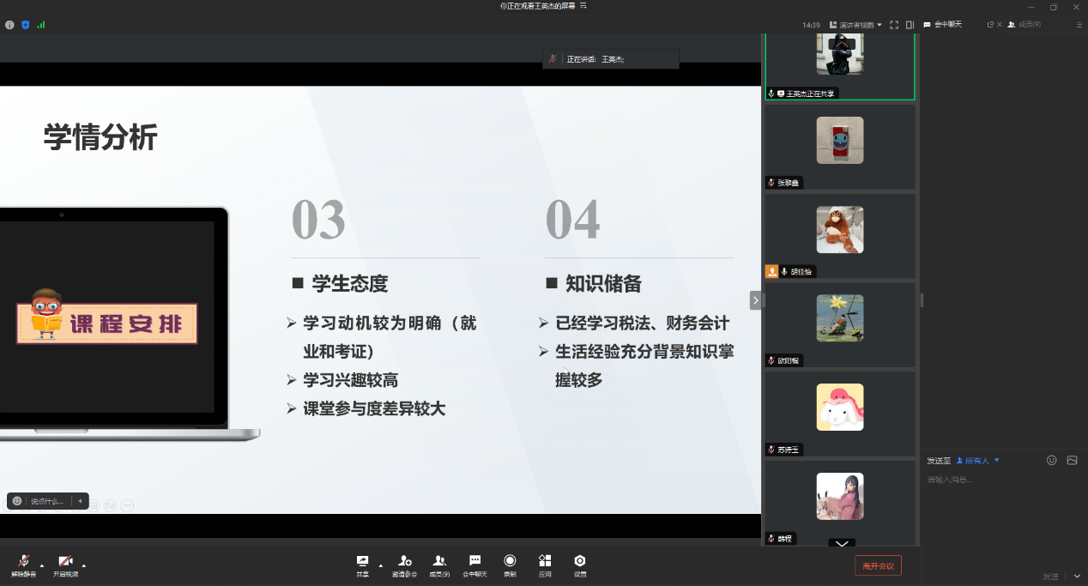Open the 发送至 所有人 recipient dropdown
Screen dimensions: 1088x586
point(978,461)
